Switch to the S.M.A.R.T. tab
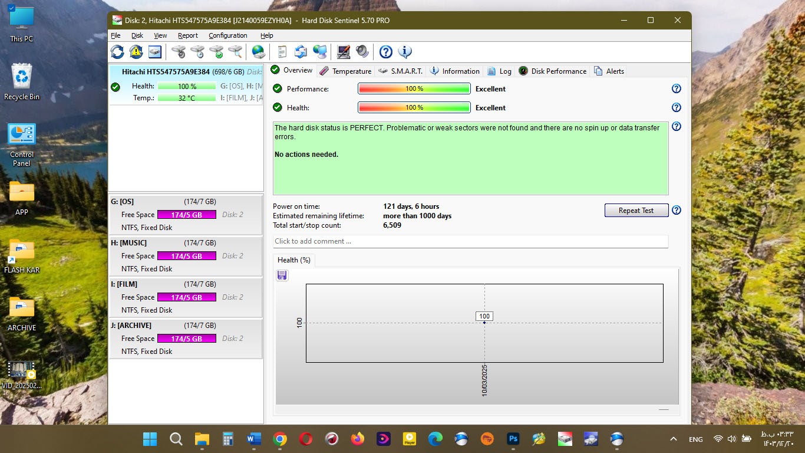Image resolution: width=805 pixels, height=453 pixels. coord(401,71)
